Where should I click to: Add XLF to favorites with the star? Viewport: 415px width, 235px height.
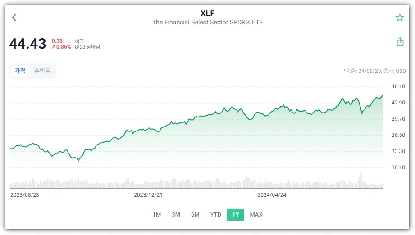click(x=399, y=18)
